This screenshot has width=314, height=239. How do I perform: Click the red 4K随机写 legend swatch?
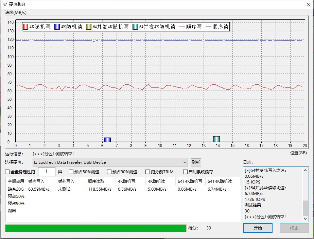point(25,27)
